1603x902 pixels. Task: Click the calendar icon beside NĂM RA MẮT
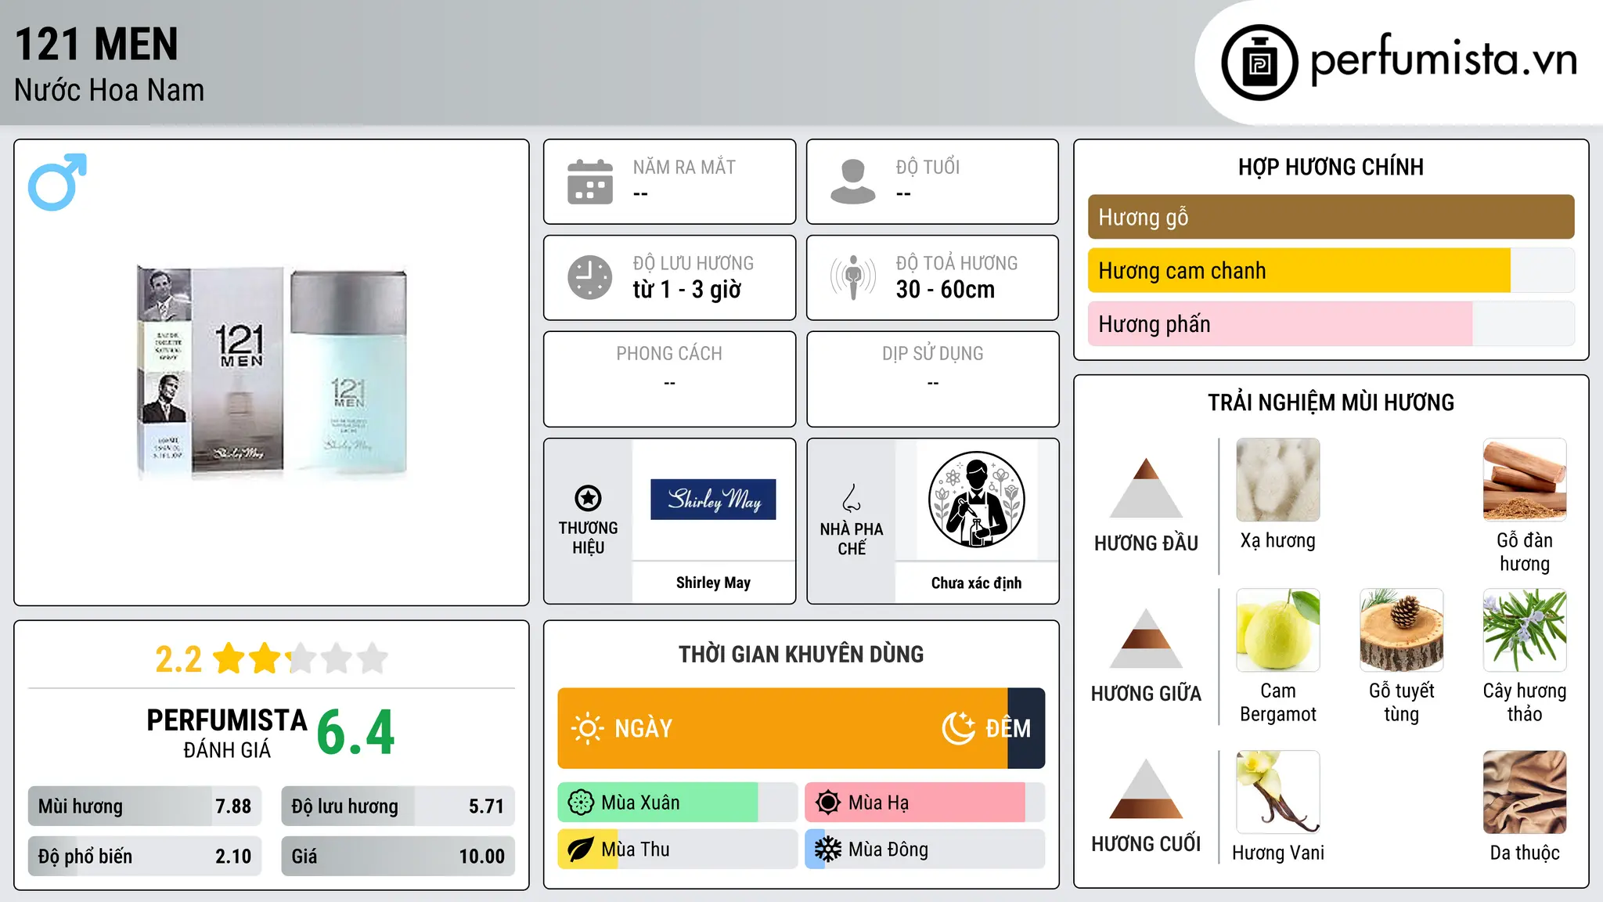click(590, 182)
